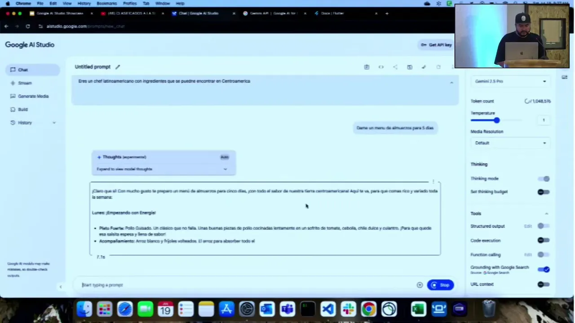Open Outlook from the Dock
The image size is (575, 323).
[267, 309]
